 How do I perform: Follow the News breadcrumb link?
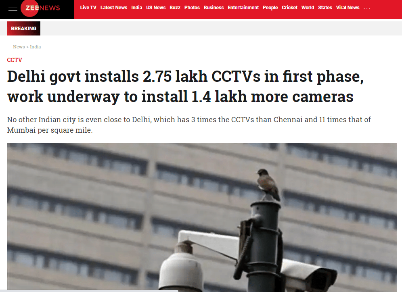pos(19,47)
